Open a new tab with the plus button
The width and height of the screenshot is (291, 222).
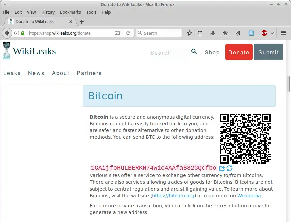[x=82, y=22]
